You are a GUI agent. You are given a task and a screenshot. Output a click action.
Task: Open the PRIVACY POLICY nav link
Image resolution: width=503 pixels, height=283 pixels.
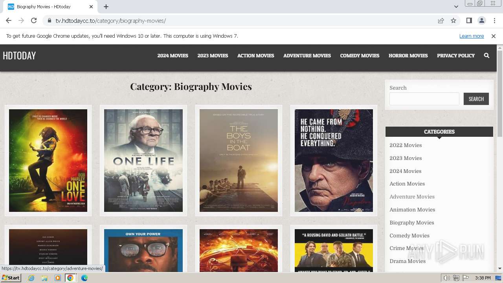pyautogui.click(x=456, y=55)
